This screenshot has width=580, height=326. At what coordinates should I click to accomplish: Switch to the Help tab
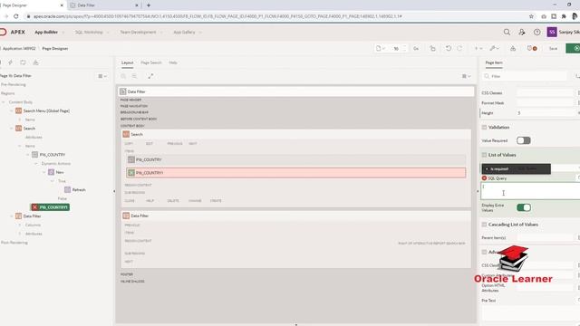tap(173, 62)
